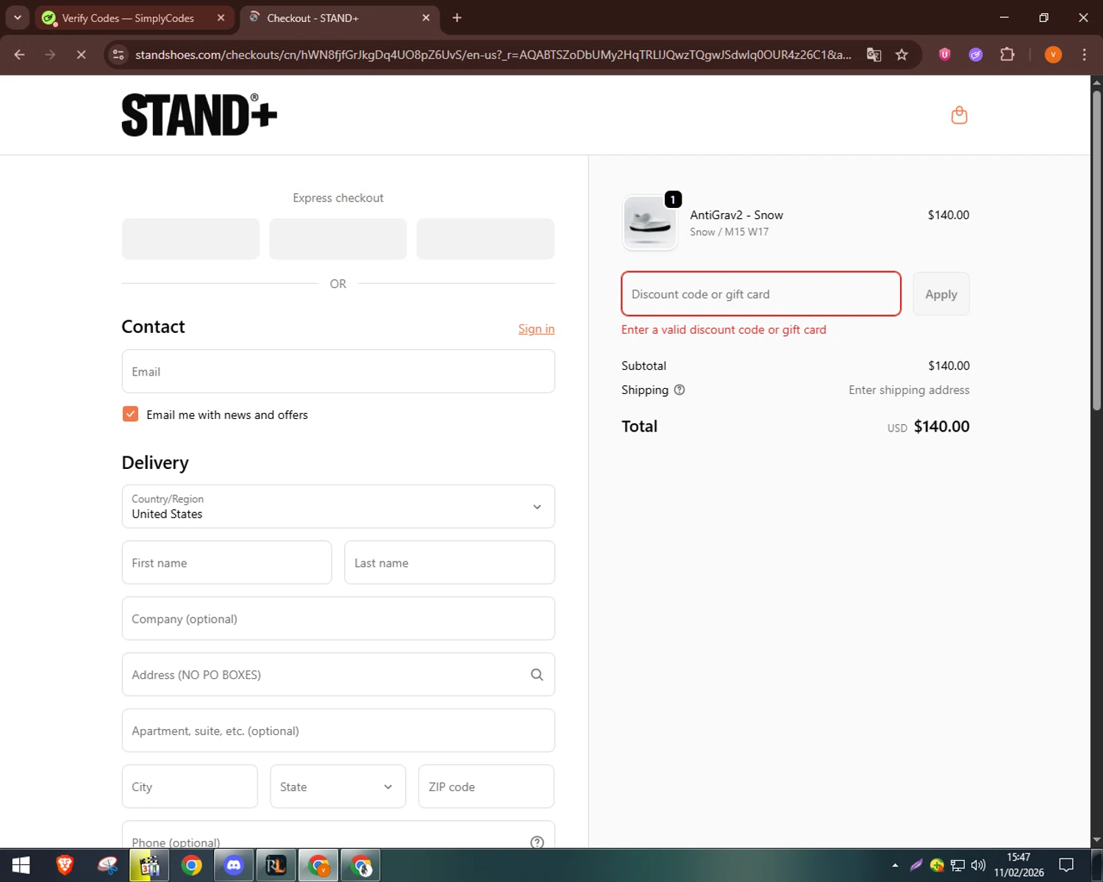Click the browser forward arrow
Screen dimensions: 1103x882
pyautogui.click(x=50, y=54)
